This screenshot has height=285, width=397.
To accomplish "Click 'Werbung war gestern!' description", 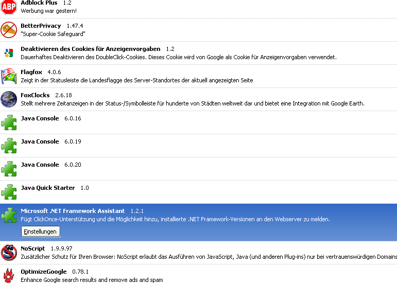I will (48, 11).
